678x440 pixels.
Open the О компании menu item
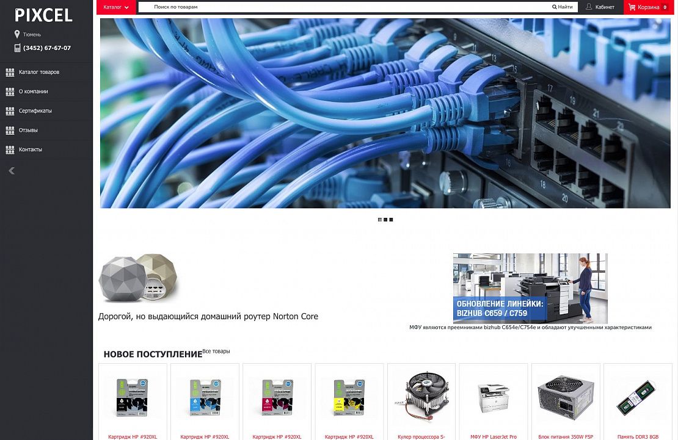click(33, 92)
